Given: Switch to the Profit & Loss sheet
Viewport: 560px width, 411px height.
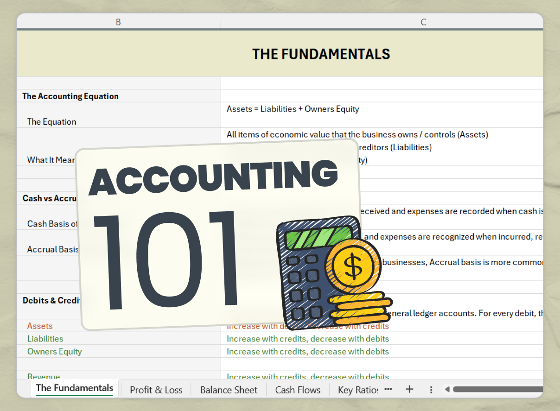Looking at the screenshot, I should coord(156,390).
